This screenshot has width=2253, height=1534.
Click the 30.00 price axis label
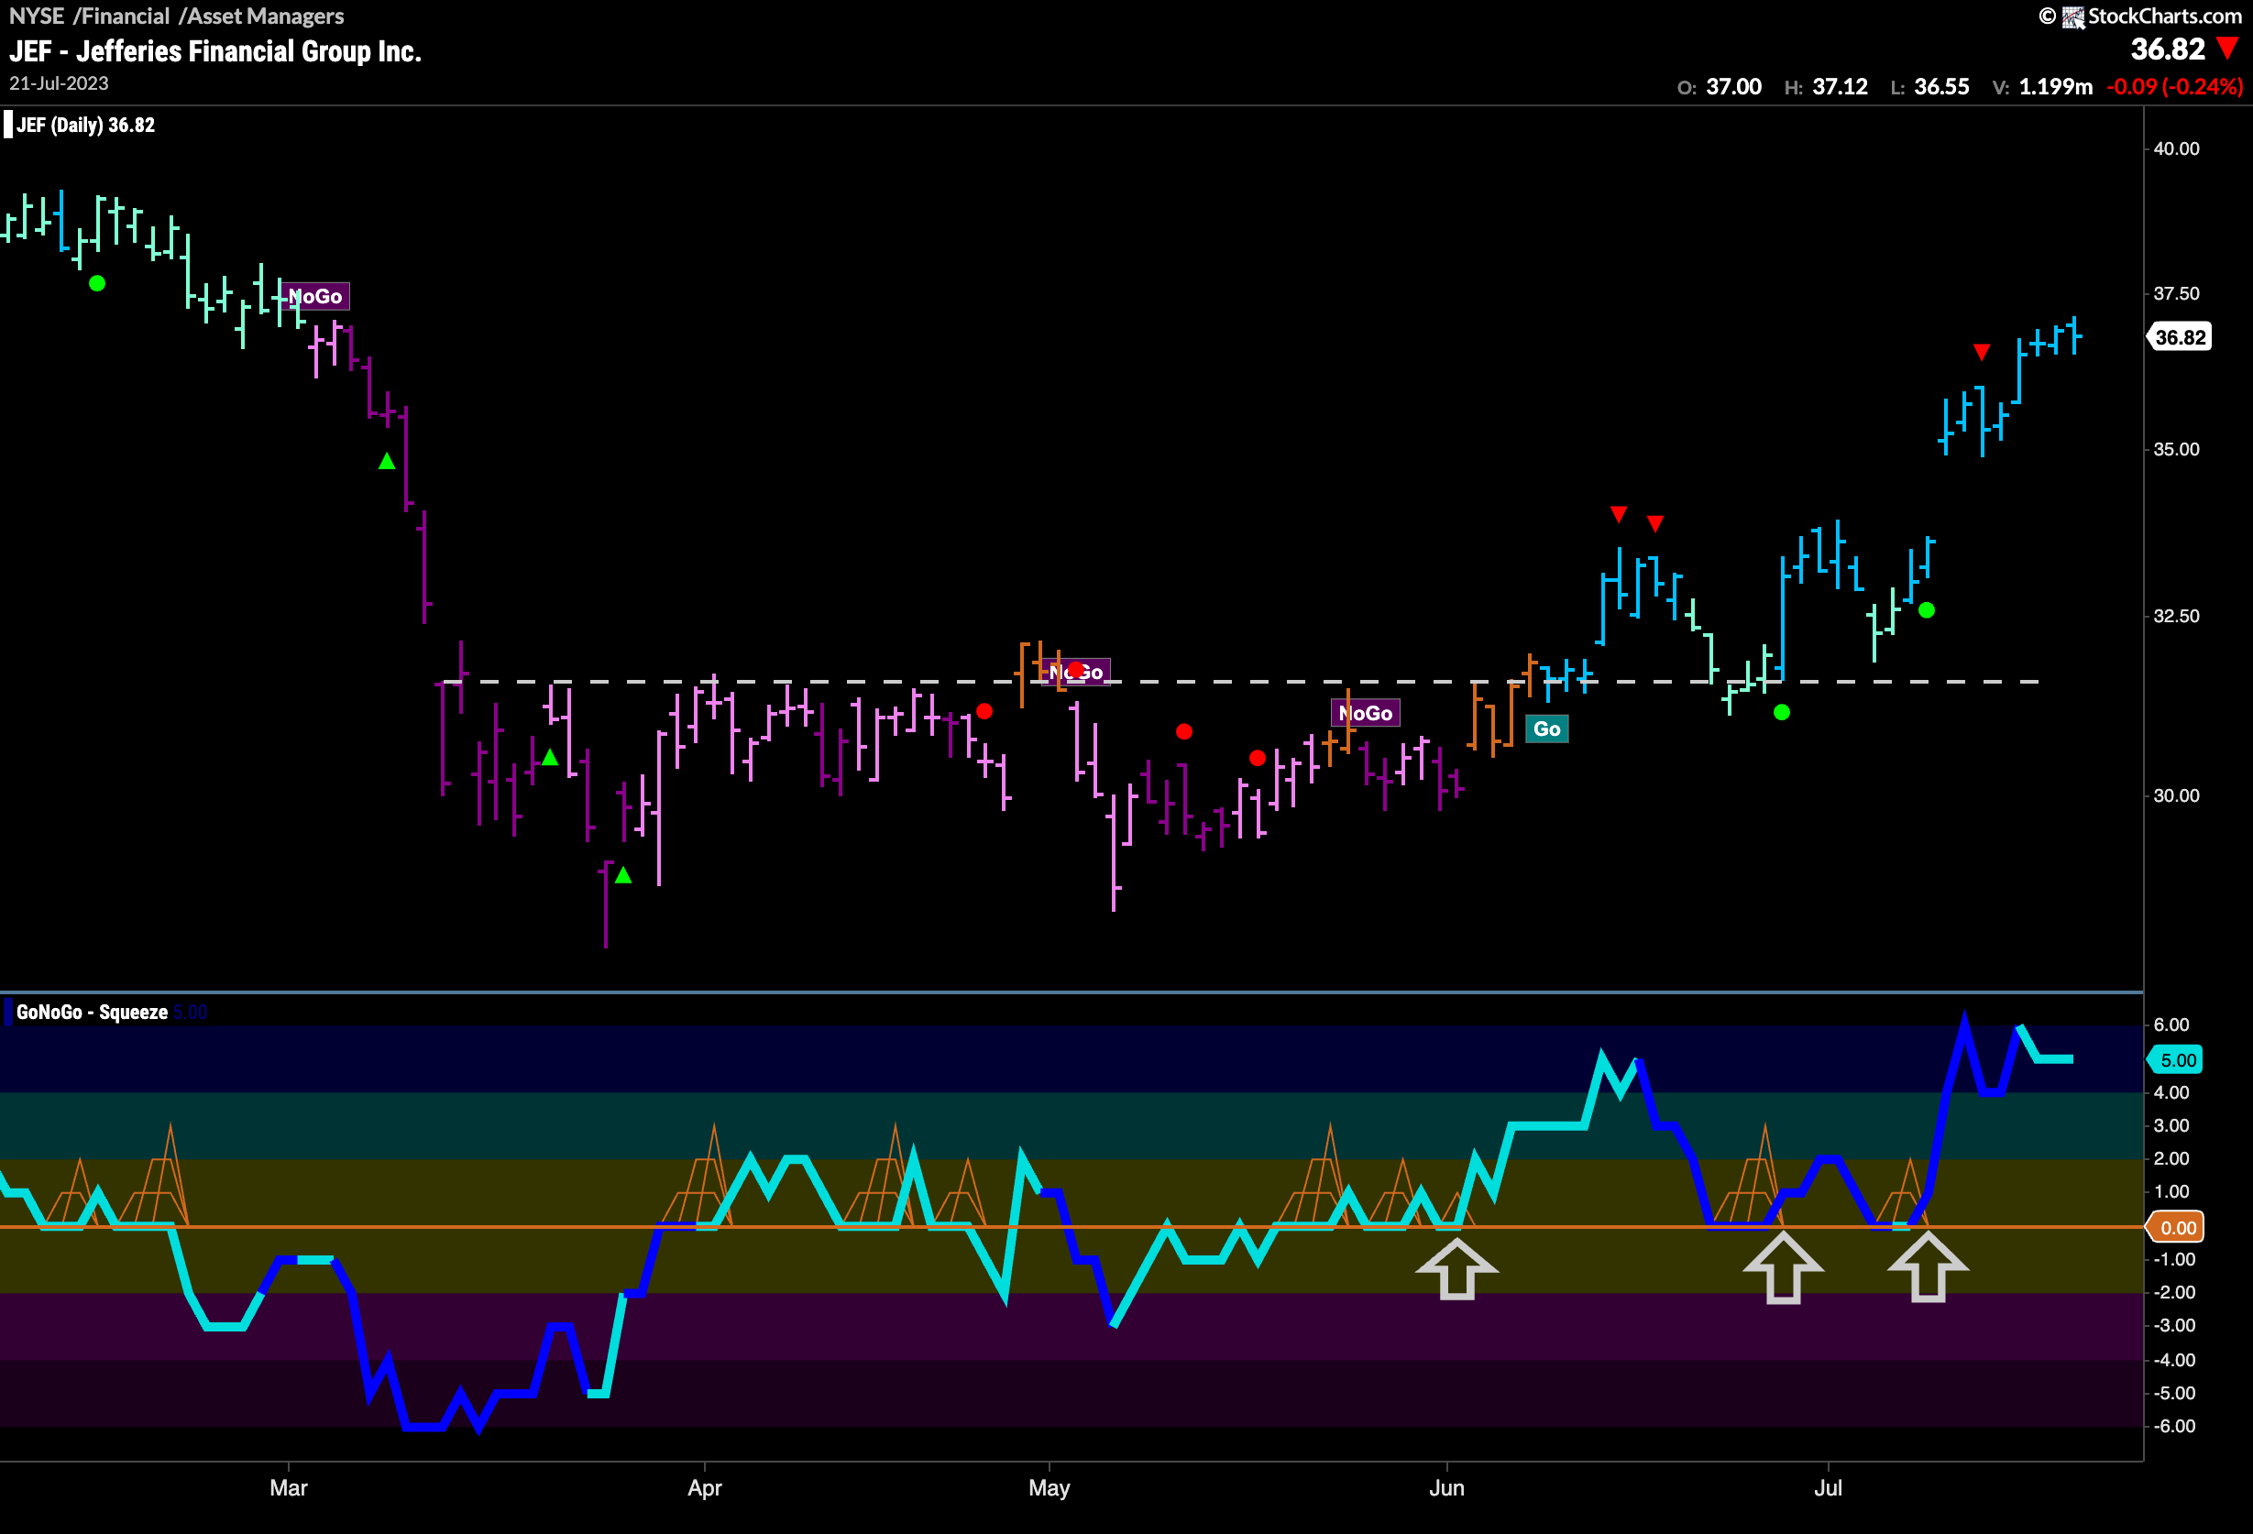(2176, 795)
